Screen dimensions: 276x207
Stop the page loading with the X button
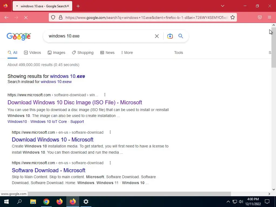[x=26, y=18]
